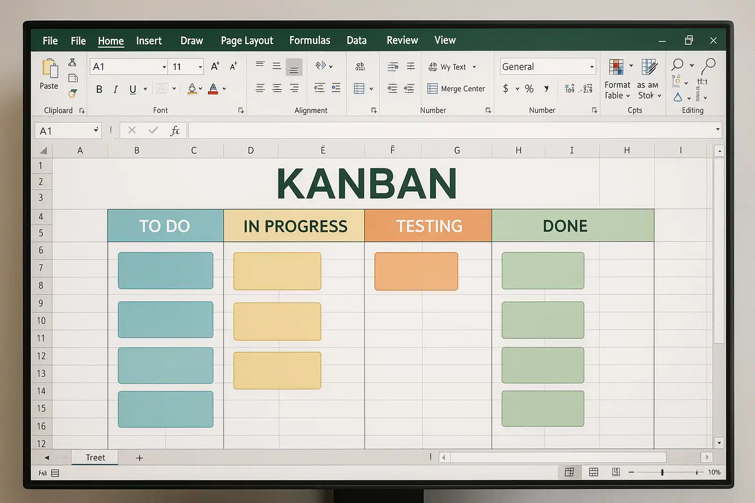Open the Name Box dropdown arrow

(x=96, y=130)
